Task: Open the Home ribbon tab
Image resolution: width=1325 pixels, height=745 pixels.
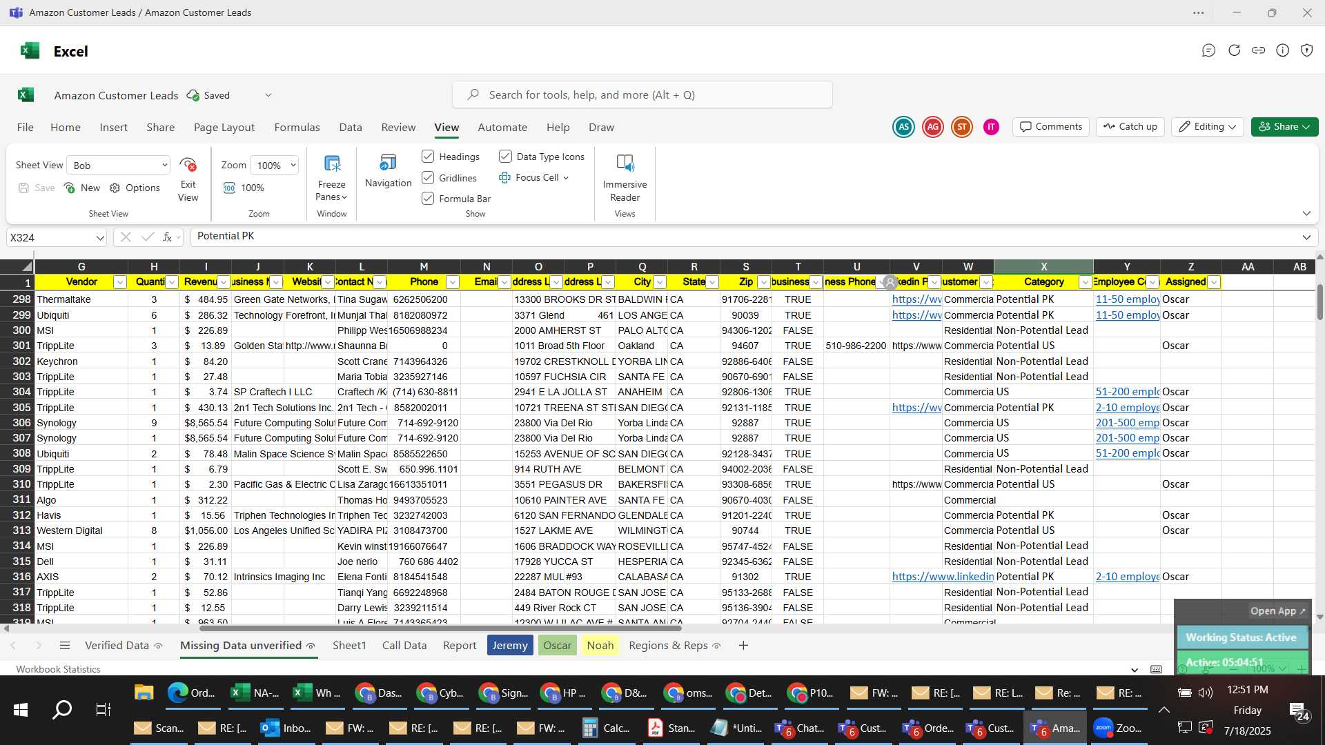Action: [x=66, y=127]
